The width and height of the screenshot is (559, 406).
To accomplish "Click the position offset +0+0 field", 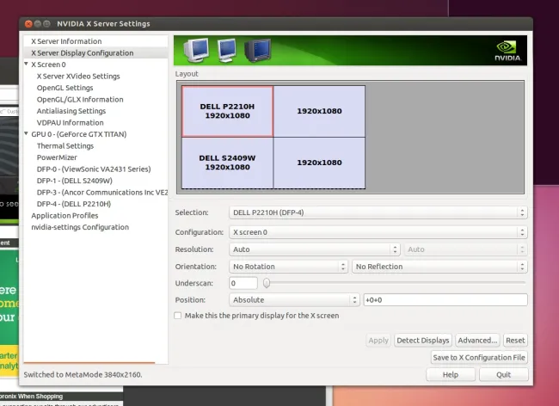I will (x=445, y=300).
